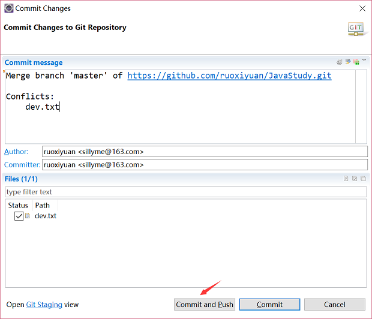This screenshot has width=372, height=319.
Task: Click the Add Signed-off-by icon
Action: (348, 62)
